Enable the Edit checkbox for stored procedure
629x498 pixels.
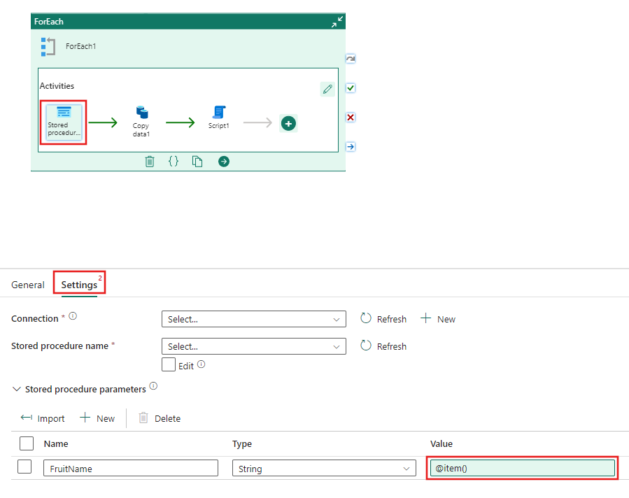(168, 364)
